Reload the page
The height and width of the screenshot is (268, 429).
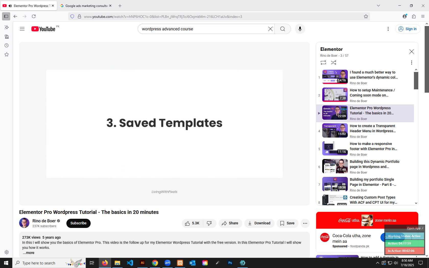(x=34, y=16)
